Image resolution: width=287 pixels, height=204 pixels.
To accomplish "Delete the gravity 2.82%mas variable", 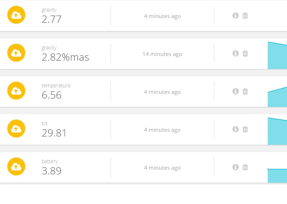I will tap(245, 53).
